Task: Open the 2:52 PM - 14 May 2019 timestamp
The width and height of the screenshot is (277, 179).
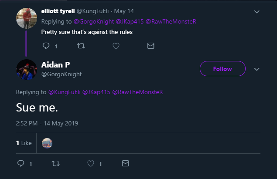Action: [47, 123]
